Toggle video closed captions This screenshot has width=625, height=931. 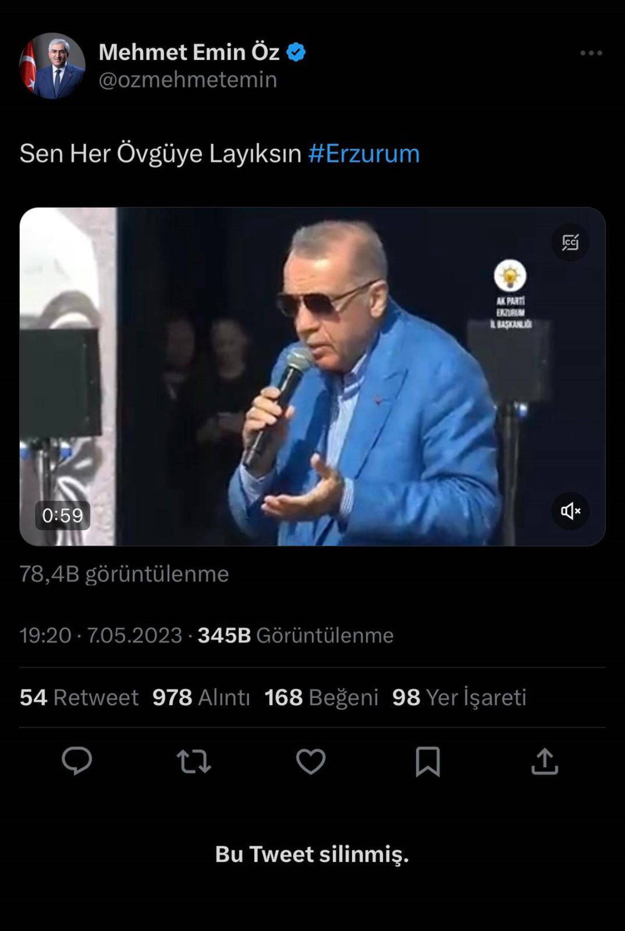click(570, 243)
